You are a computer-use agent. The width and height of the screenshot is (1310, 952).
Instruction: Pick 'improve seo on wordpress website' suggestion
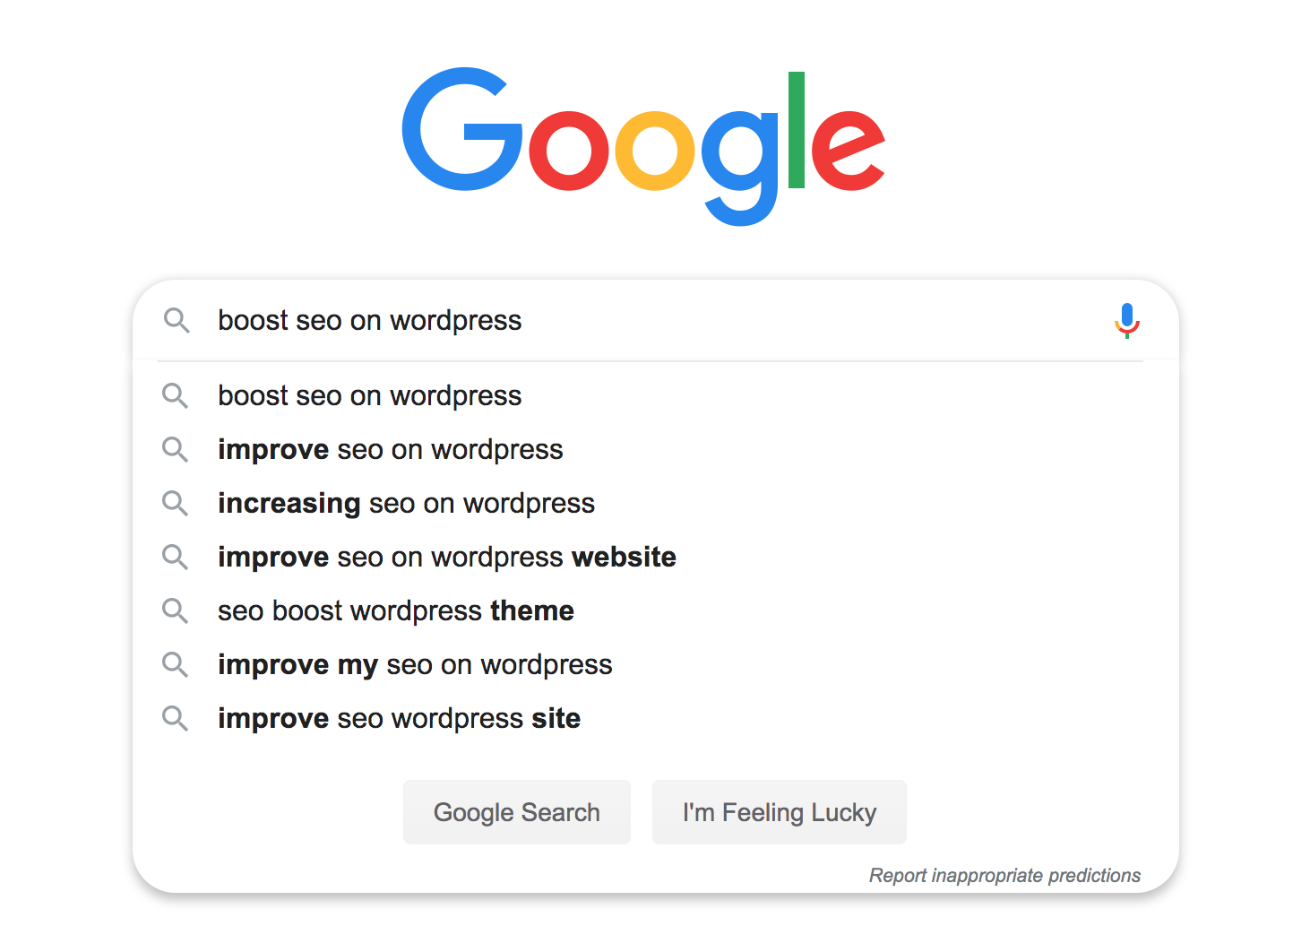[655, 557]
